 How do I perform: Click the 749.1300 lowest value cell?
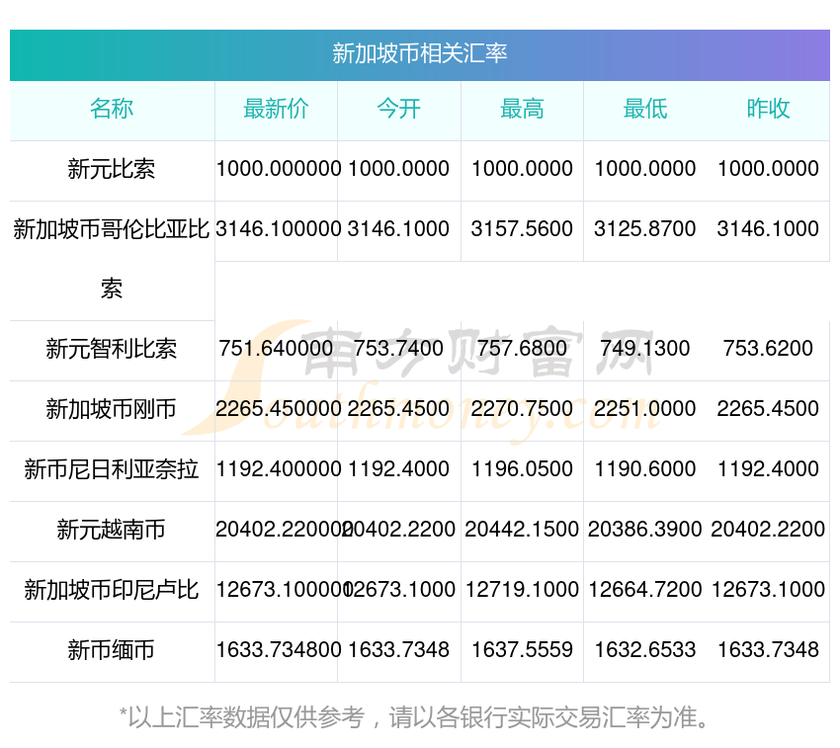coord(645,348)
